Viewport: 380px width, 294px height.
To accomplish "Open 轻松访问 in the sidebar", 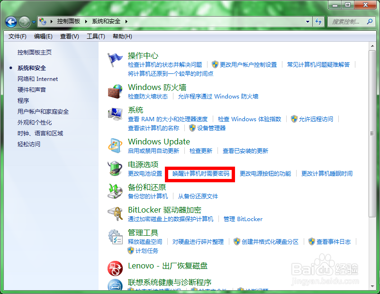I will coord(29,144).
